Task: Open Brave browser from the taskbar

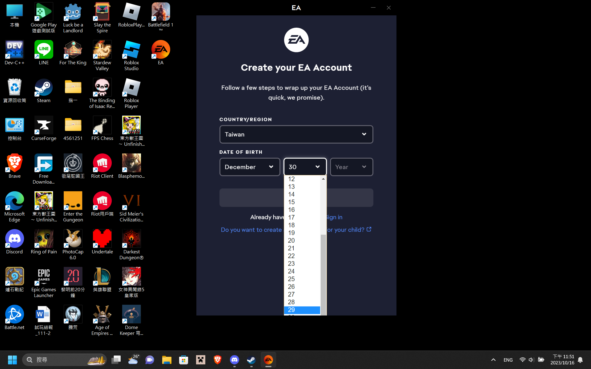Action: coord(218,360)
